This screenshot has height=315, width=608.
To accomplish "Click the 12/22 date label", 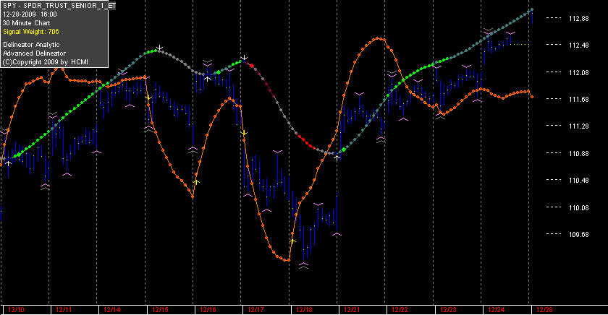I will [x=400, y=310].
